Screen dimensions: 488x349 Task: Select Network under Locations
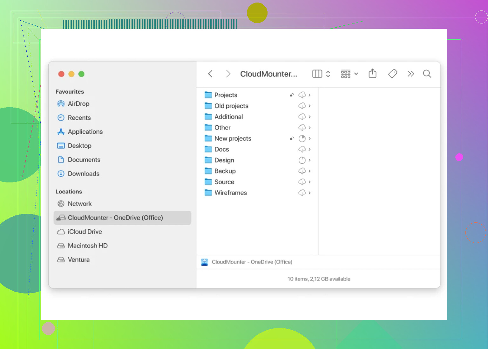tap(122, 204)
